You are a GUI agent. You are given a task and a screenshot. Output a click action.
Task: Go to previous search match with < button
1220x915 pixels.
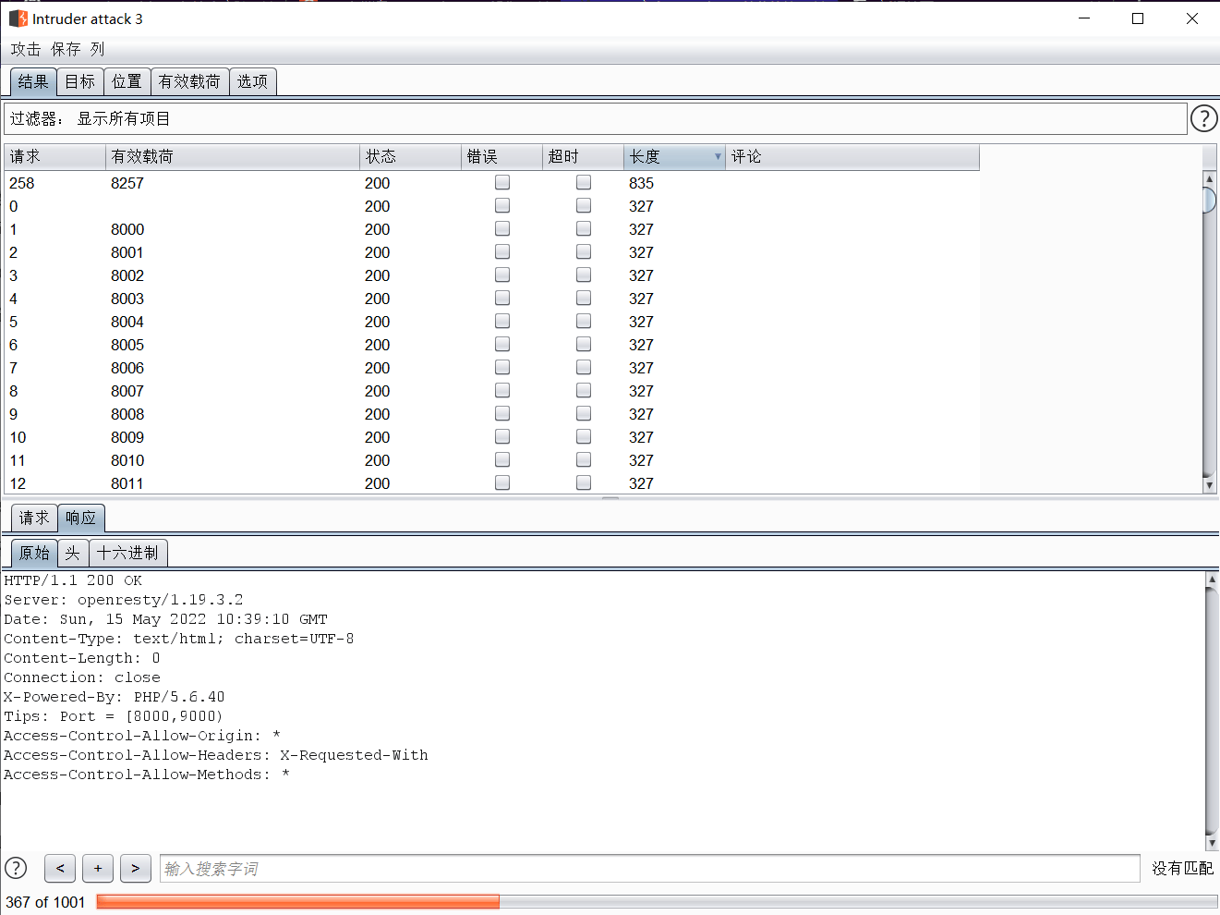click(60, 868)
